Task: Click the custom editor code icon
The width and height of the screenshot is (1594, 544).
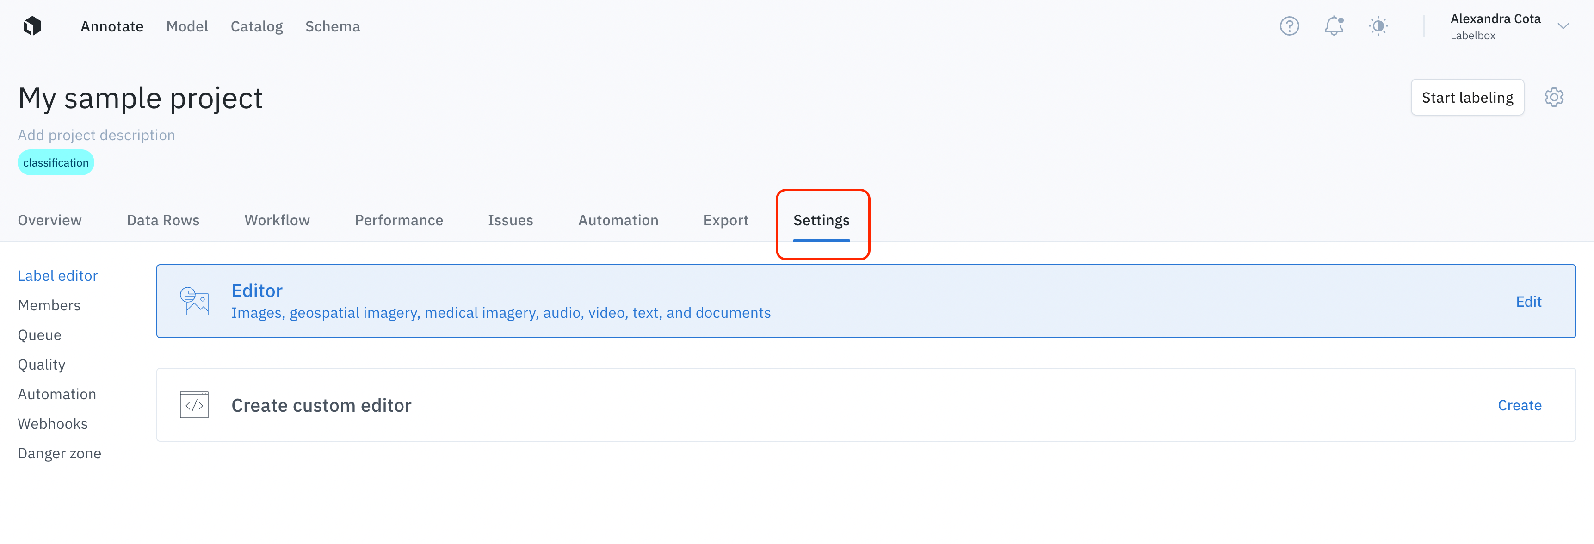Action: pos(194,405)
